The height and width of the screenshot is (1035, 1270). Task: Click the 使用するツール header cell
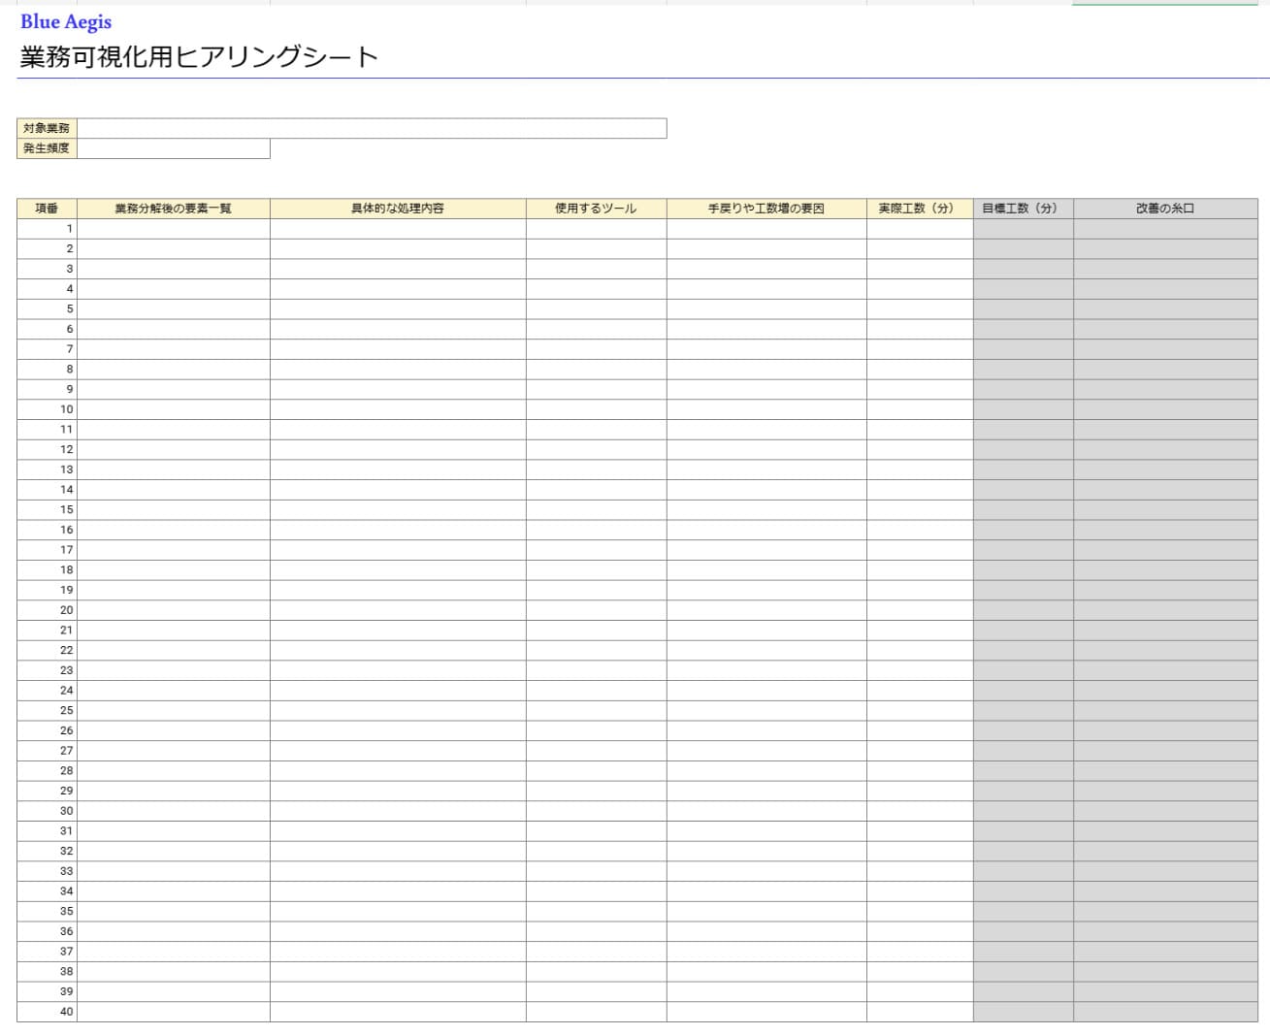tap(596, 209)
